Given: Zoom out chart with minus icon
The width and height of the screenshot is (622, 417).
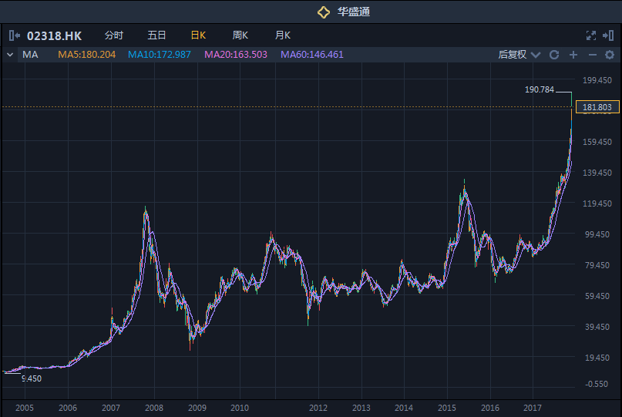Looking at the screenshot, I should (x=592, y=55).
